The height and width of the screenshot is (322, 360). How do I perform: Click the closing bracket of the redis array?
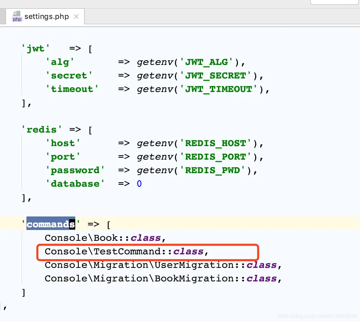24,198
